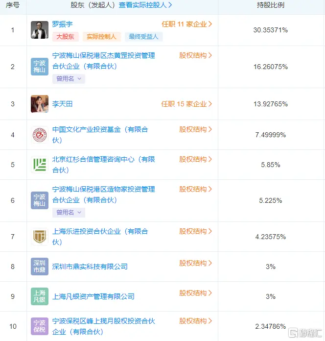Click the 最终受益人 tag under 罗振宇
This screenshot has height=341, width=325.
pyautogui.click(x=144, y=36)
